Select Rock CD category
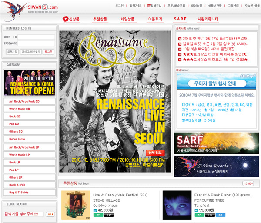 30,116
